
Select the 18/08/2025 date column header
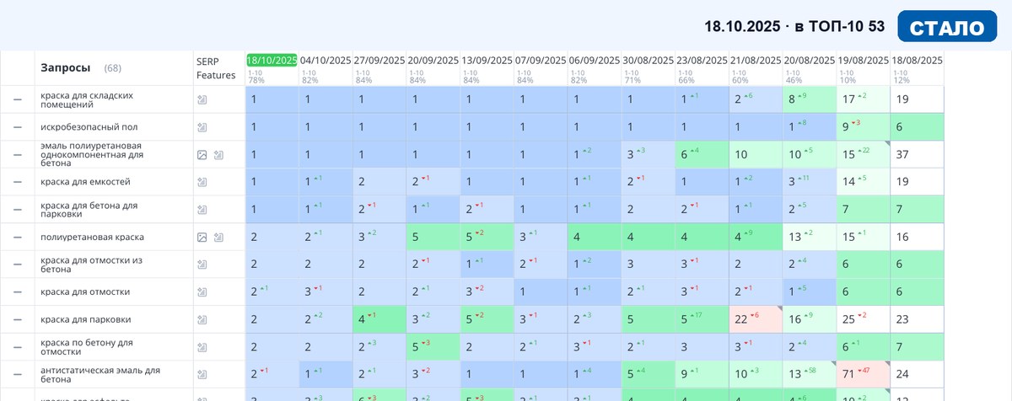click(917, 60)
